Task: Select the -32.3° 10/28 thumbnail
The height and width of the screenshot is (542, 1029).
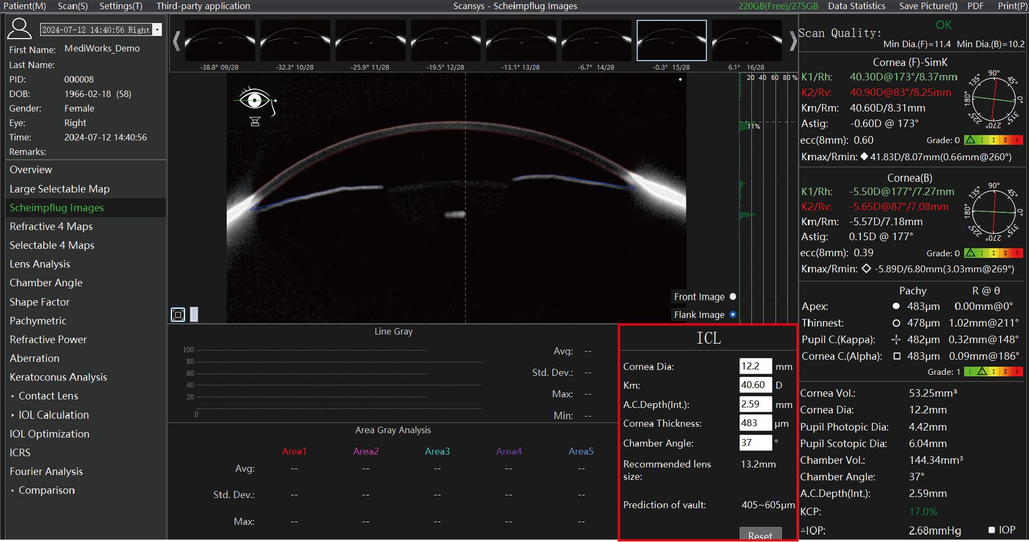Action: [x=295, y=41]
